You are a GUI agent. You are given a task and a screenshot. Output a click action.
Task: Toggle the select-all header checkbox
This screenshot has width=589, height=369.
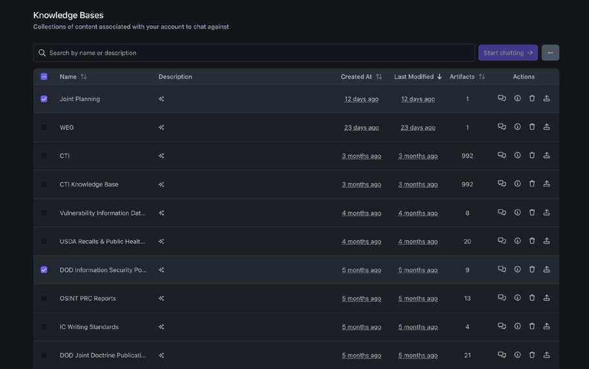click(x=44, y=76)
